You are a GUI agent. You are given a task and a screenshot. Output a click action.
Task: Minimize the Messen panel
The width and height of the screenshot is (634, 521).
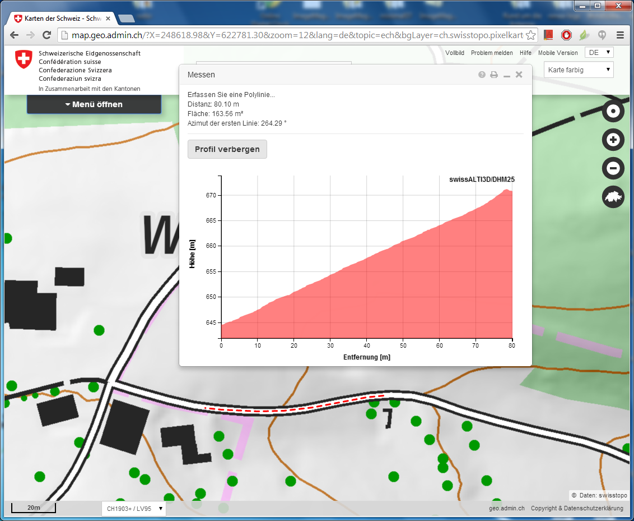[506, 75]
